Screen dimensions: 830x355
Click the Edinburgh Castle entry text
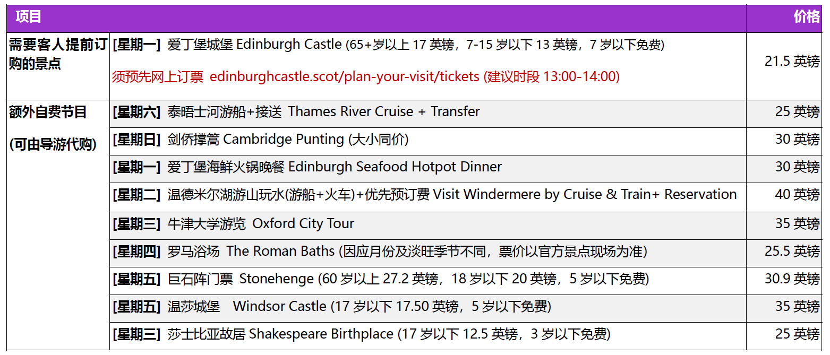[x=389, y=45]
